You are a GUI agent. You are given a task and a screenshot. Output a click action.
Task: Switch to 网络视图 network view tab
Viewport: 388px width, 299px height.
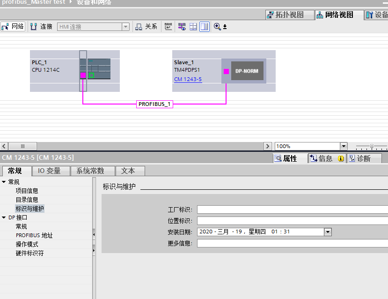(x=339, y=15)
